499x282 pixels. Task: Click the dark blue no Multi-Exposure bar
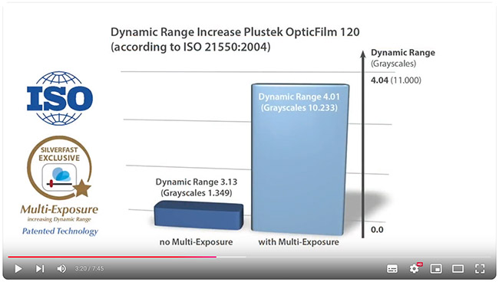click(199, 215)
